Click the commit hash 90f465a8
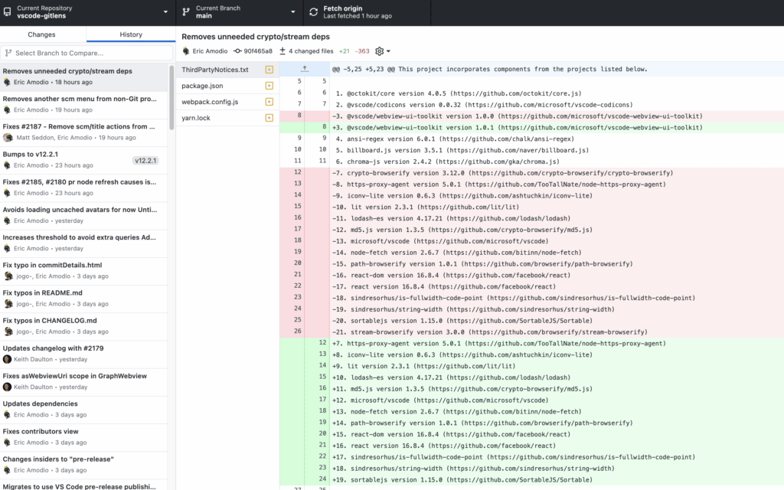 [258, 51]
